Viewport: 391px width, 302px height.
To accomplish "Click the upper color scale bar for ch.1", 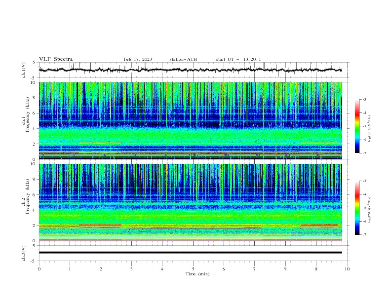I will [x=357, y=126].
